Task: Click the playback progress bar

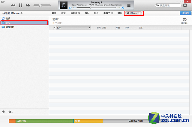Action: 96,8
